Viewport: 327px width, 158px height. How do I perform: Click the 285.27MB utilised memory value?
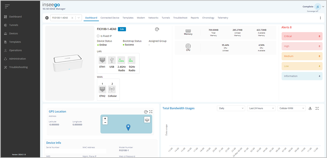(x=237, y=30)
